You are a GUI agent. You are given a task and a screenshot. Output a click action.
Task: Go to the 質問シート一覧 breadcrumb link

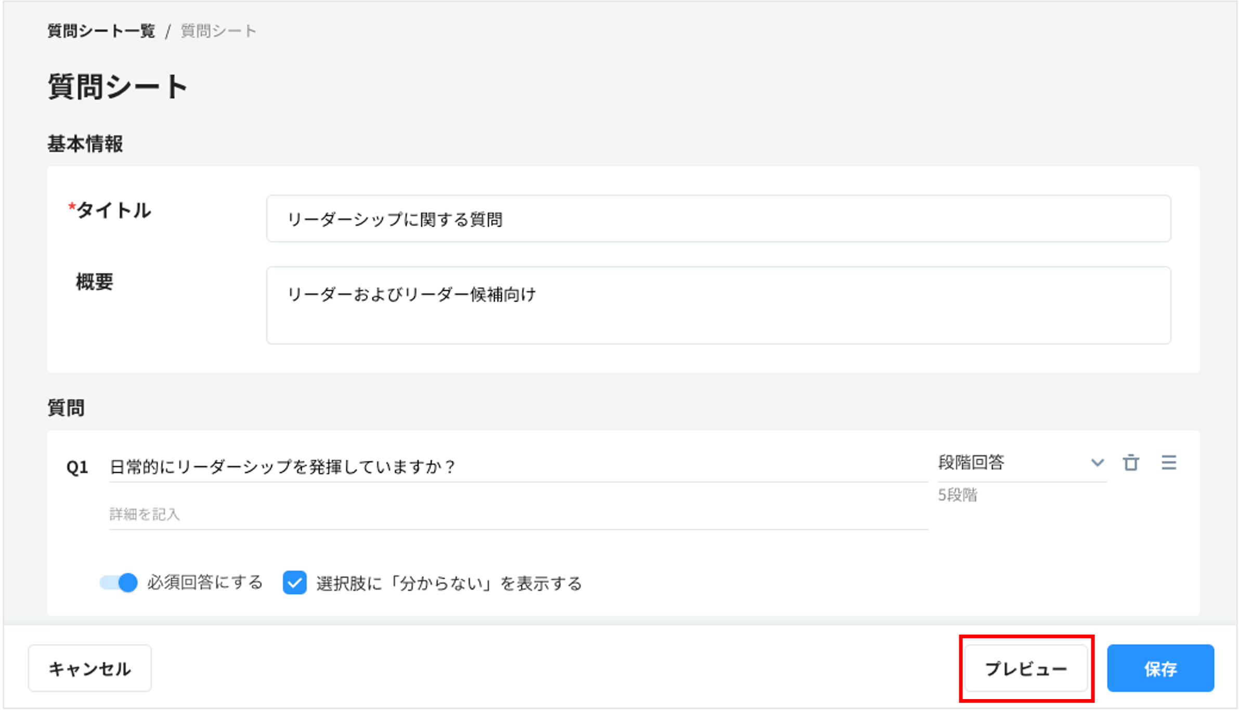pos(101,31)
